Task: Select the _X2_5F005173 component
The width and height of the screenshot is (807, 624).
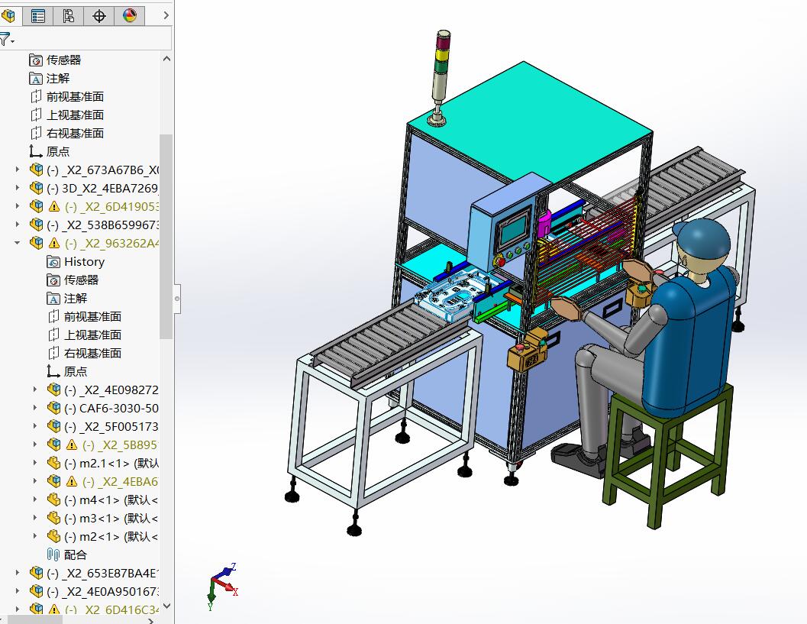Action: point(103,426)
